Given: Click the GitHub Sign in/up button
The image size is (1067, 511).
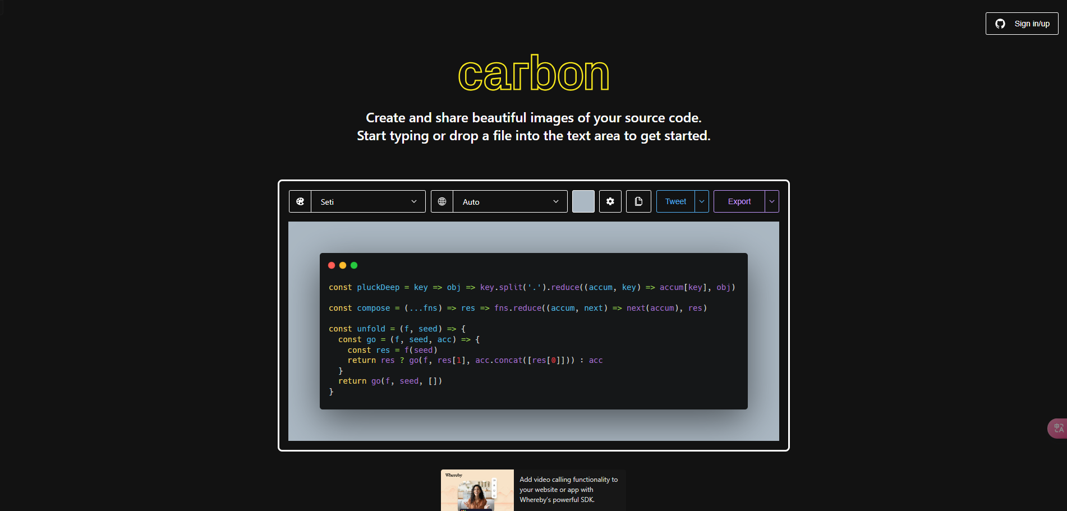Looking at the screenshot, I should tap(1022, 24).
